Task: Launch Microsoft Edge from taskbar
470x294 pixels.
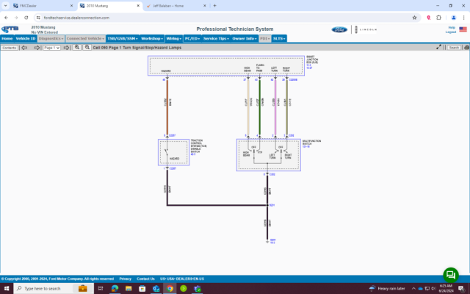Action: pyautogui.click(x=115, y=288)
